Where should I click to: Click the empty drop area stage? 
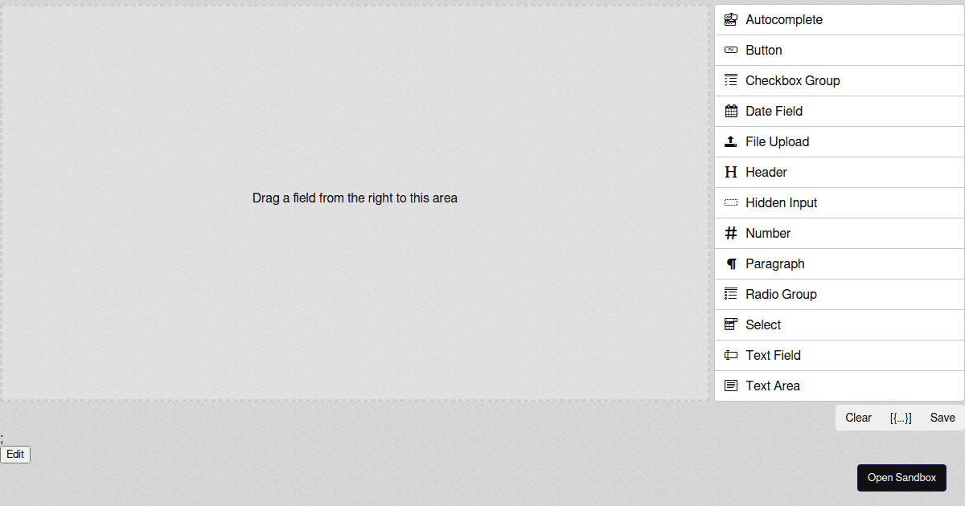(355, 202)
